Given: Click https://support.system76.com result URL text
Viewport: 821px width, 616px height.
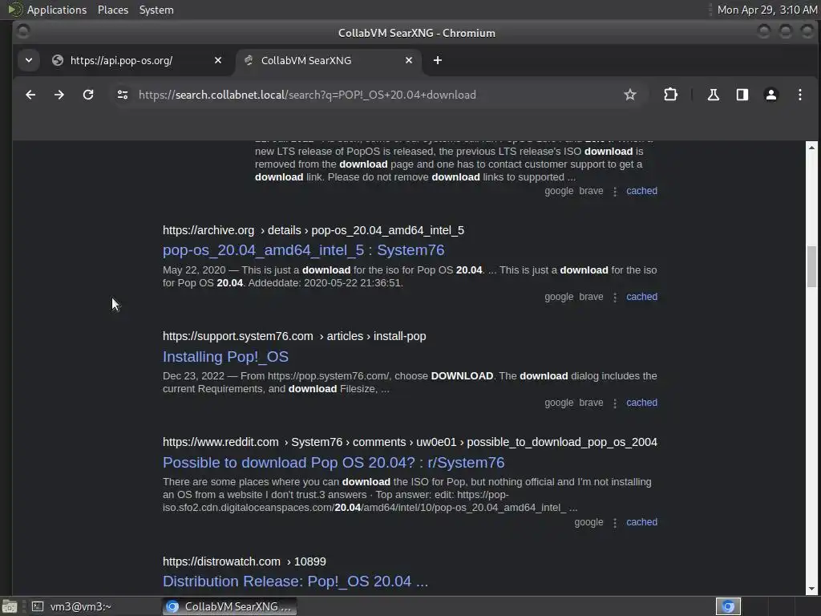Looking at the screenshot, I should pos(237,336).
